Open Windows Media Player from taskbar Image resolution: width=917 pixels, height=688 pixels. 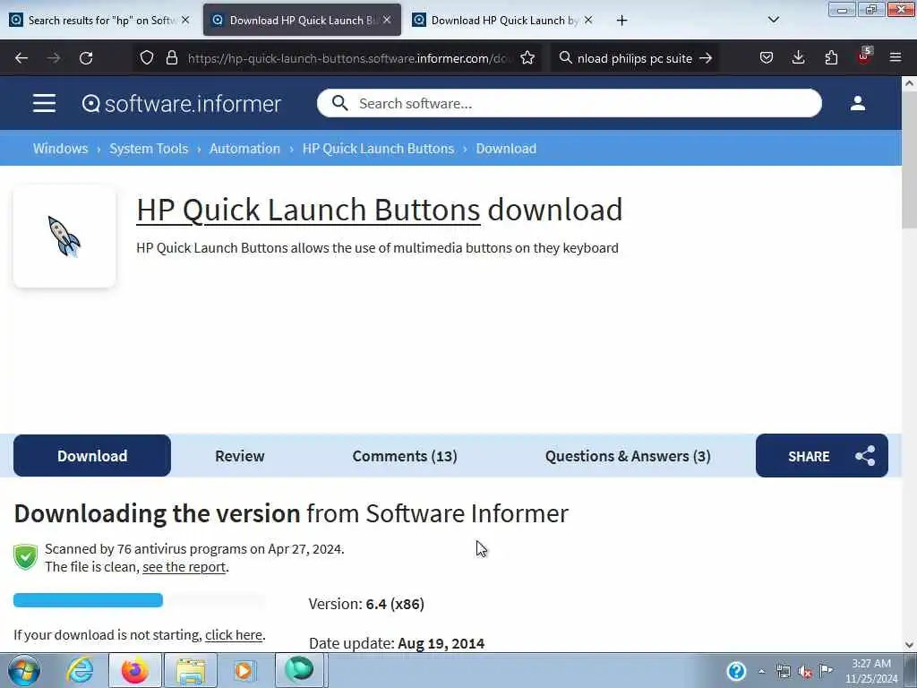pyautogui.click(x=244, y=670)
